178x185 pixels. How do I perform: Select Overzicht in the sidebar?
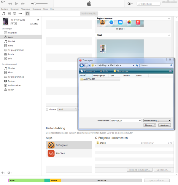pyautogui.click(x=21, y=33)
